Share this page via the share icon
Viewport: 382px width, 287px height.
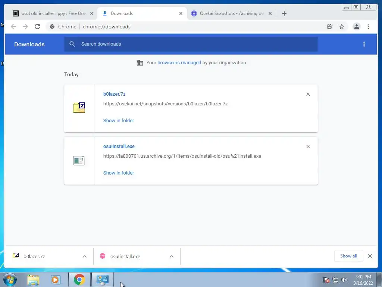[330, 27]
